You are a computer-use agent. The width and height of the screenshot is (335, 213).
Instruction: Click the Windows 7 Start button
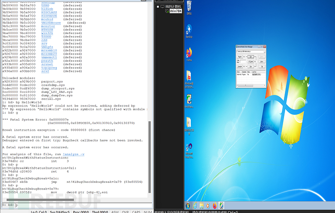(x=188, y=205)
